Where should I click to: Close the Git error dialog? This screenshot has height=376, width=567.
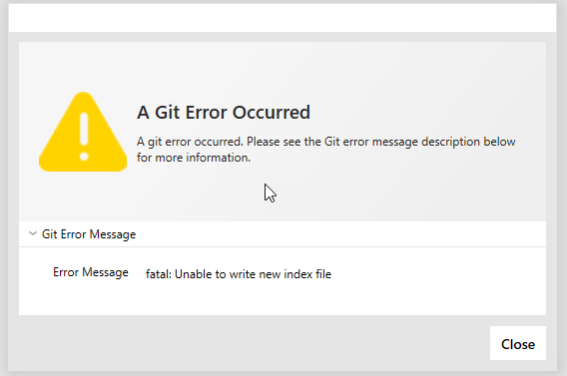[x=518, y=343]
